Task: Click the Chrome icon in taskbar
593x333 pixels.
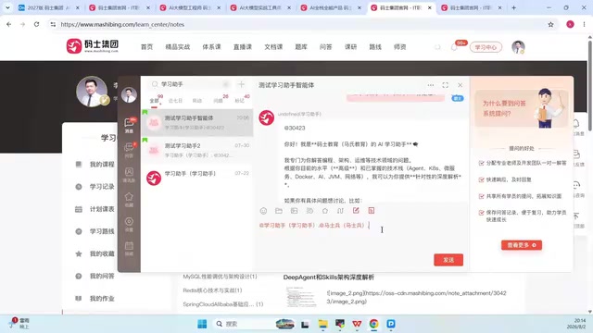Action: 374,324
